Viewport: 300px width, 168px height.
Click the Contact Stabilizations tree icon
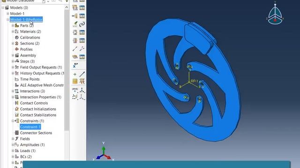coord(17,115)
